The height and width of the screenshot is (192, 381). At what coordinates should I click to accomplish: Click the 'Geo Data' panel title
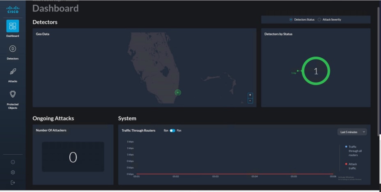[x=43, y=34]
